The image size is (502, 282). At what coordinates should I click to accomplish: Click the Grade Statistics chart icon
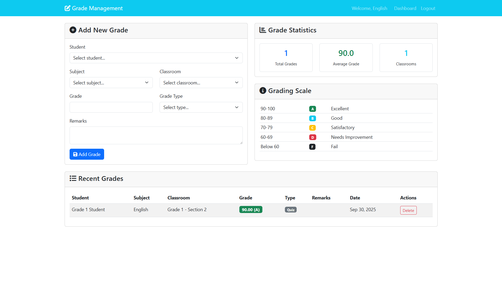[263, 30]
